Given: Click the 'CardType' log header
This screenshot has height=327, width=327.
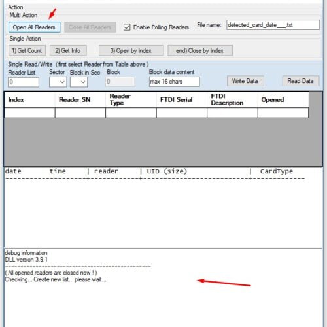Looking at the screenshot, I should [277, 171].
